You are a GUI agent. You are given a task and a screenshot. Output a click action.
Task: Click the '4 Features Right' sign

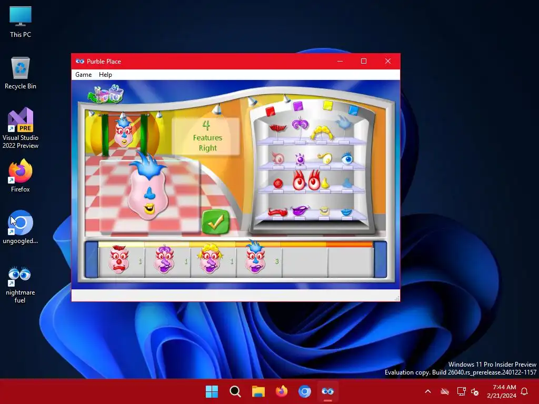point(207,136)
